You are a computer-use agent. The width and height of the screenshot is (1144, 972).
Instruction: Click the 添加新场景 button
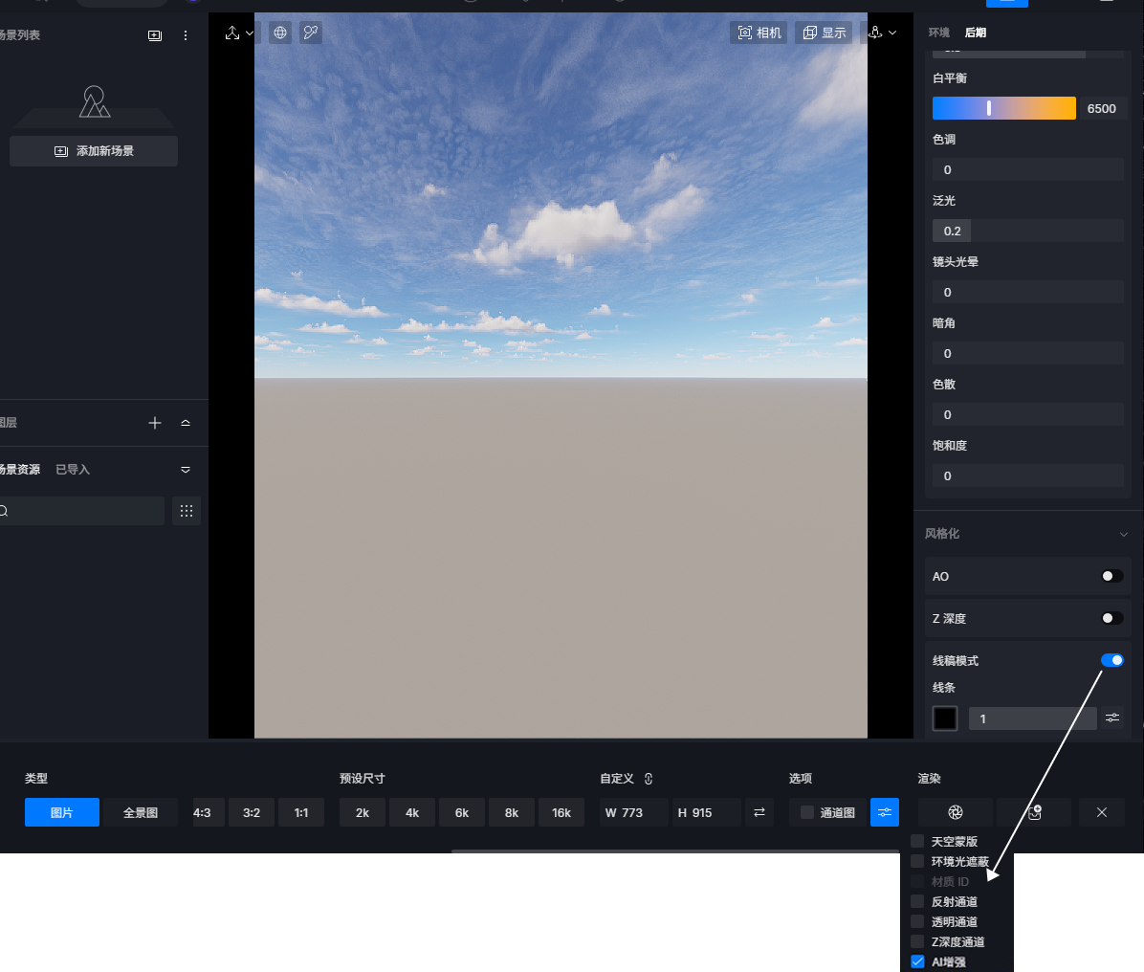[x=94, y=151]
